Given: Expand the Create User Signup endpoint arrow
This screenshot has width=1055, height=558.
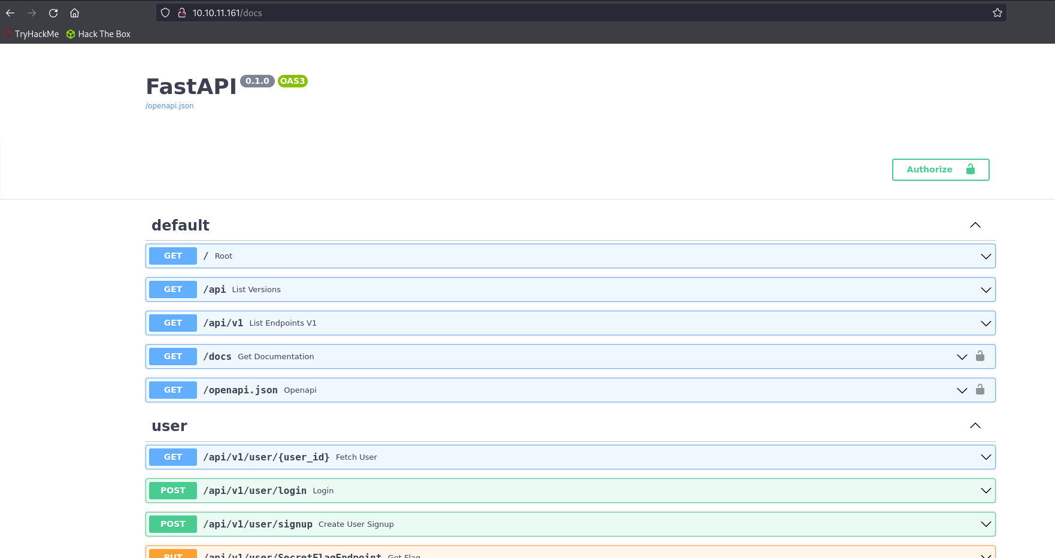Looking at the screenshot, I should point(986,524).
